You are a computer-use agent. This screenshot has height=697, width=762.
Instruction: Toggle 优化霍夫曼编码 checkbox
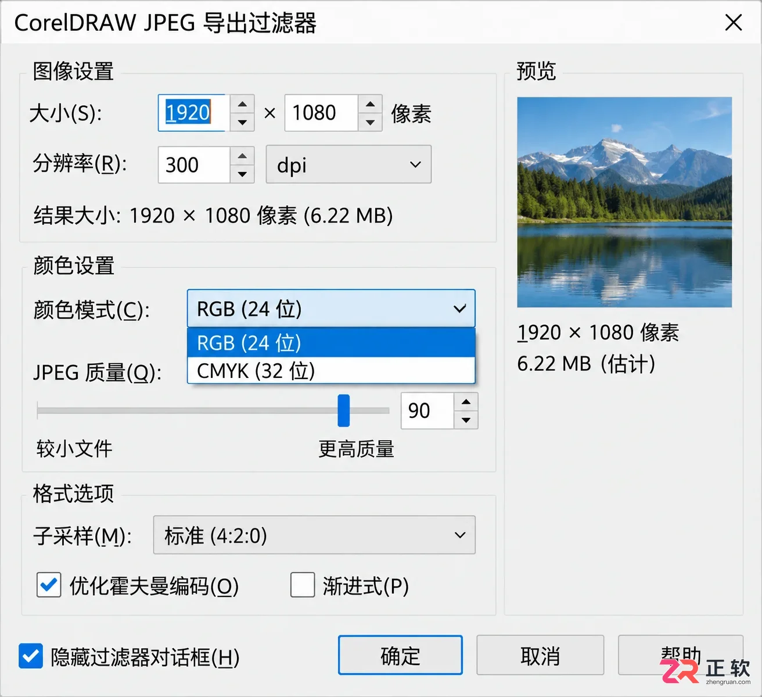coord(49,585)
